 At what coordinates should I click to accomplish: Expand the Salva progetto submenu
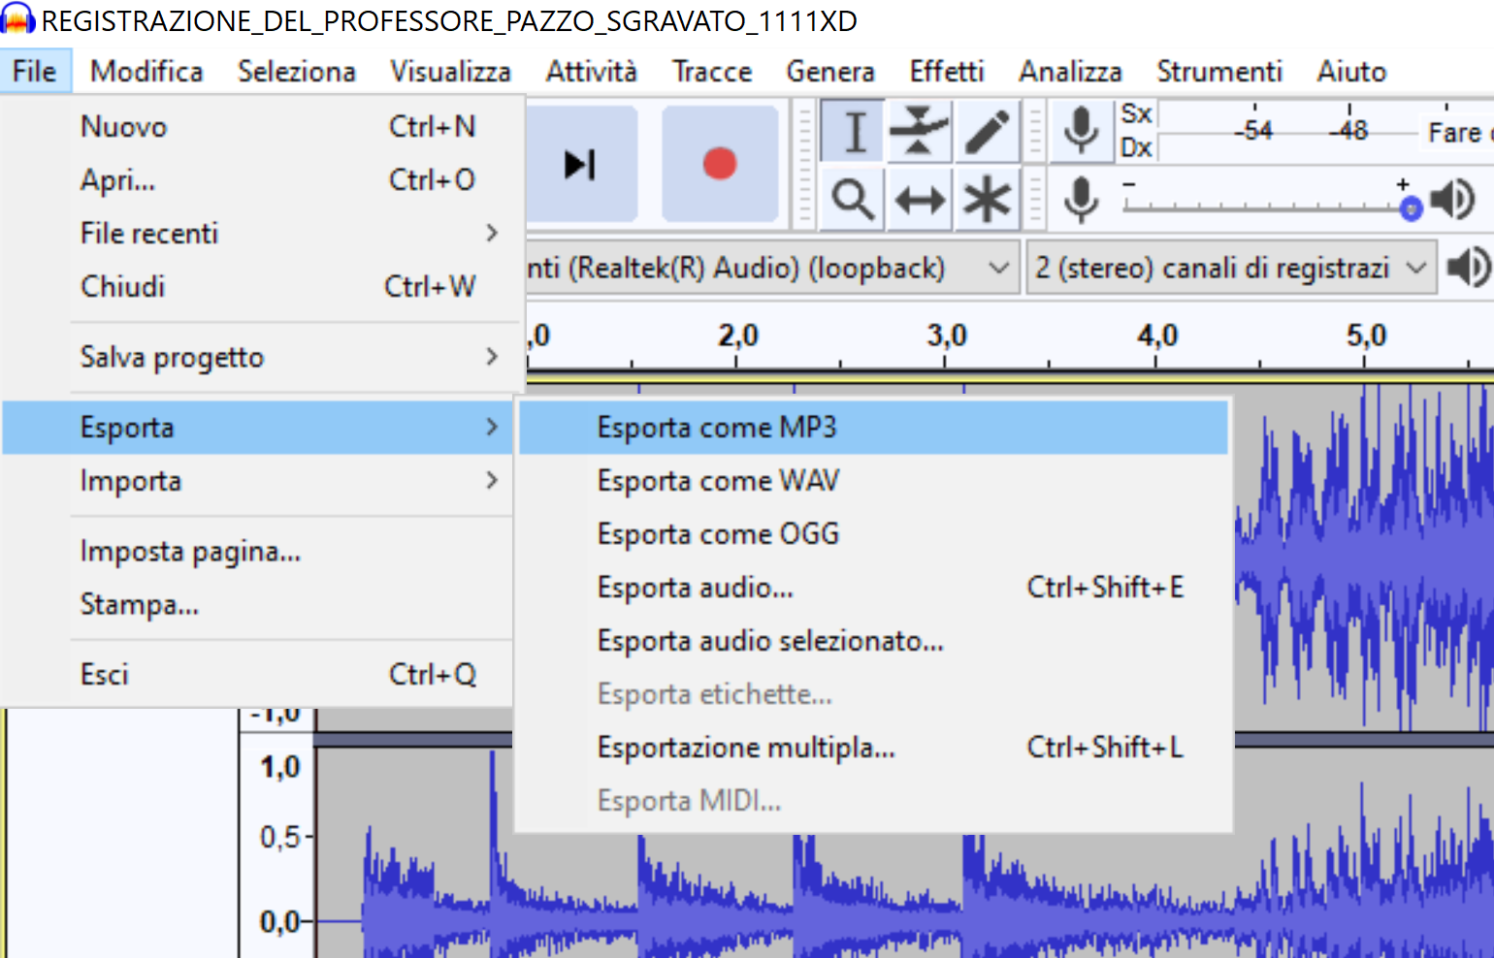click(258, 357)
